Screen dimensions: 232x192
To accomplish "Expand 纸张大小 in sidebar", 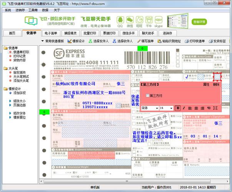I will coord(17,101).
